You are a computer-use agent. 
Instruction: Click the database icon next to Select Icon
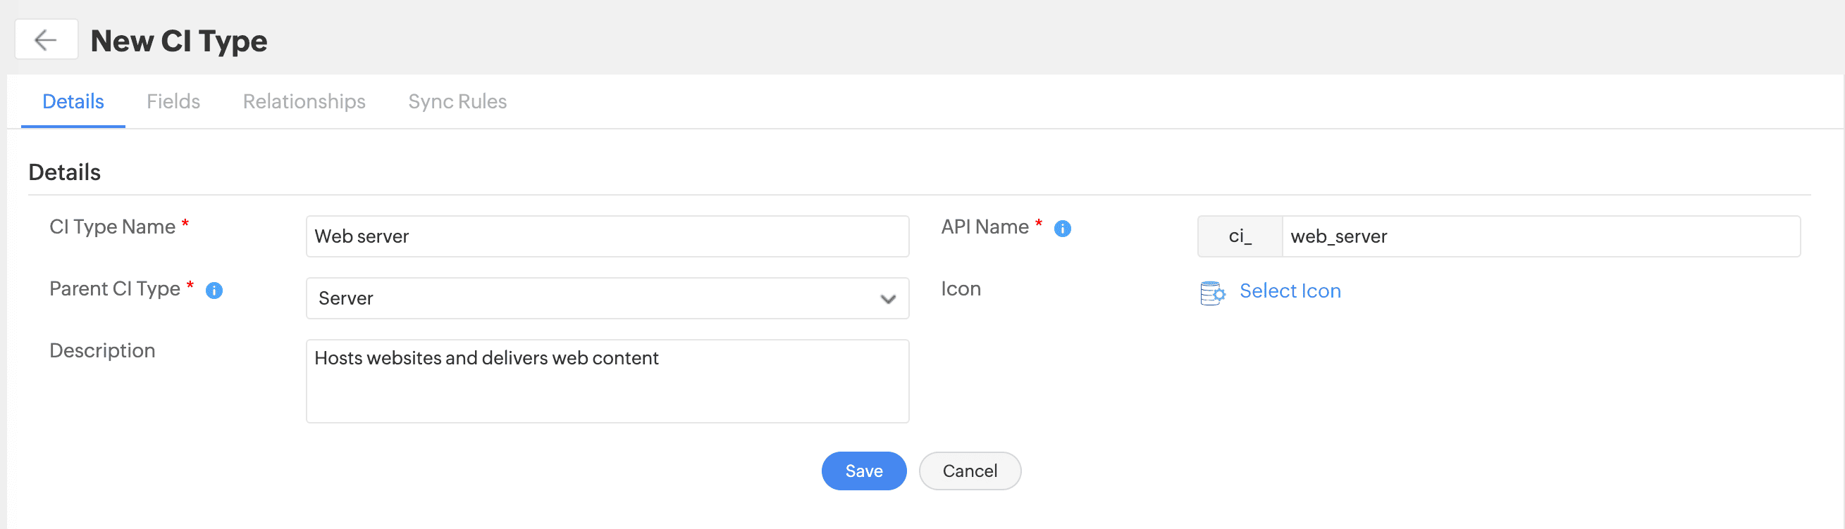click(1212, 293)
